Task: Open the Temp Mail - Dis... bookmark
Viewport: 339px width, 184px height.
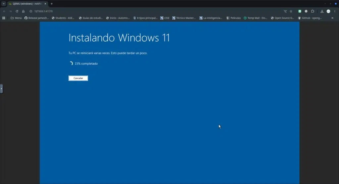Action: tap(256, 18)
